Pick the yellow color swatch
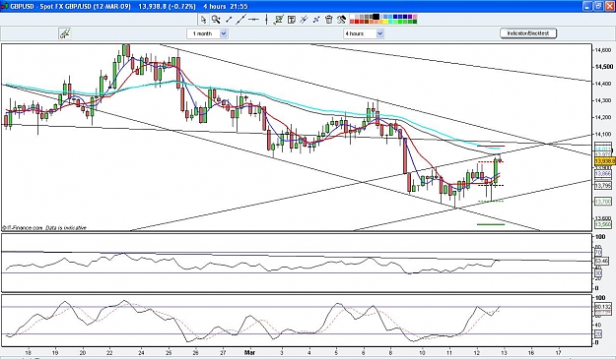This screenshot has height=359, width=616. click(x=385, y=22)
